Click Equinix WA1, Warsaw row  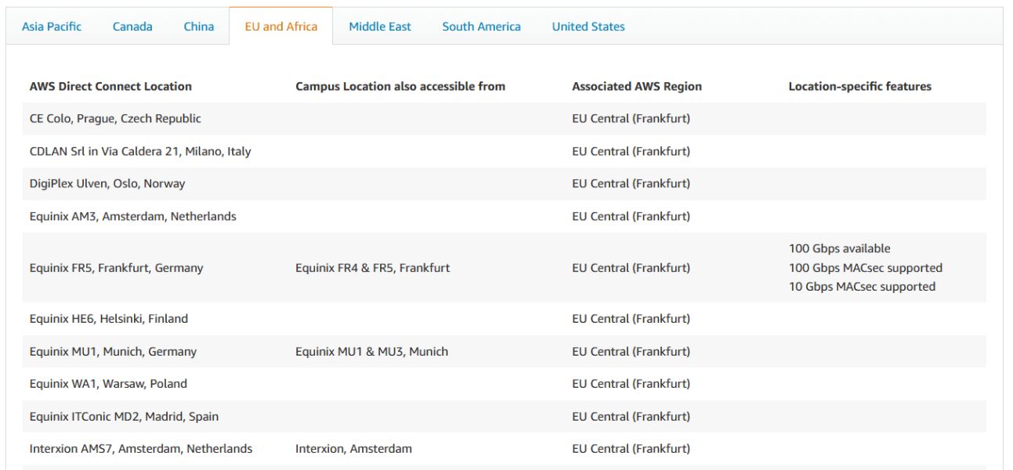108,383
